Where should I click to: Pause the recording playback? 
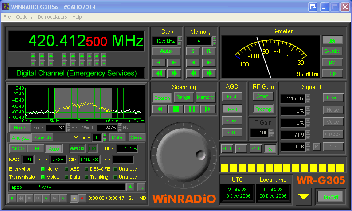pos(38,198)
